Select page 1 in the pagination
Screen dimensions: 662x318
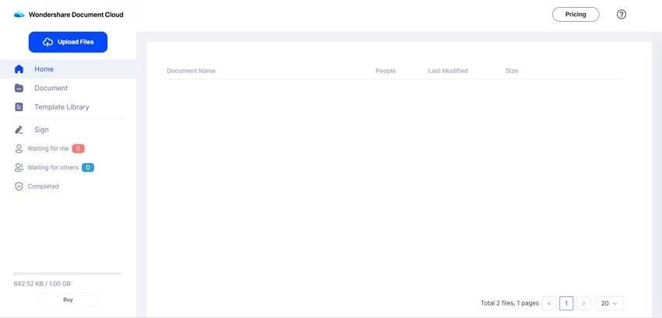pos(566,303)
